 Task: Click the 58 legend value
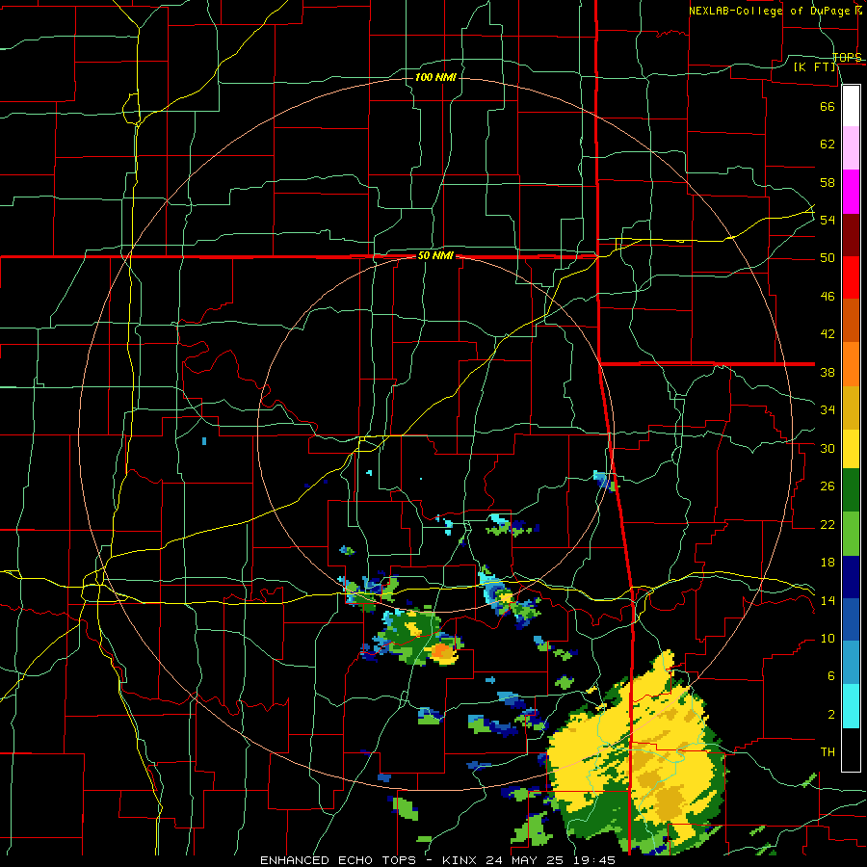pyautogui.click(x=828, y=182)
